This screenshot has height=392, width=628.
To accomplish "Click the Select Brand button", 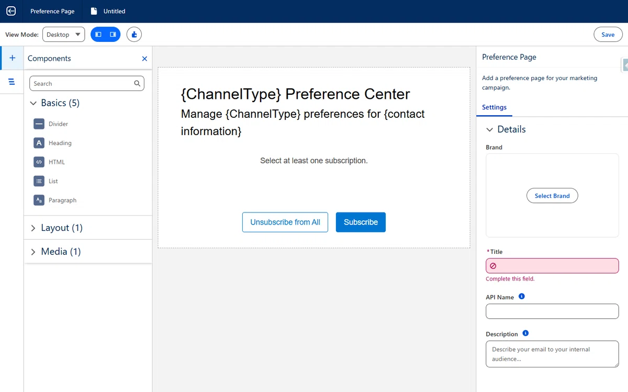I will (x=552, y=196).
